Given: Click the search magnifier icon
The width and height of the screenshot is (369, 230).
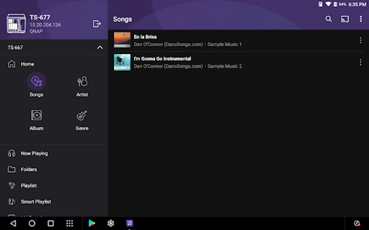Looking at the screenshot, I should 329,19.
